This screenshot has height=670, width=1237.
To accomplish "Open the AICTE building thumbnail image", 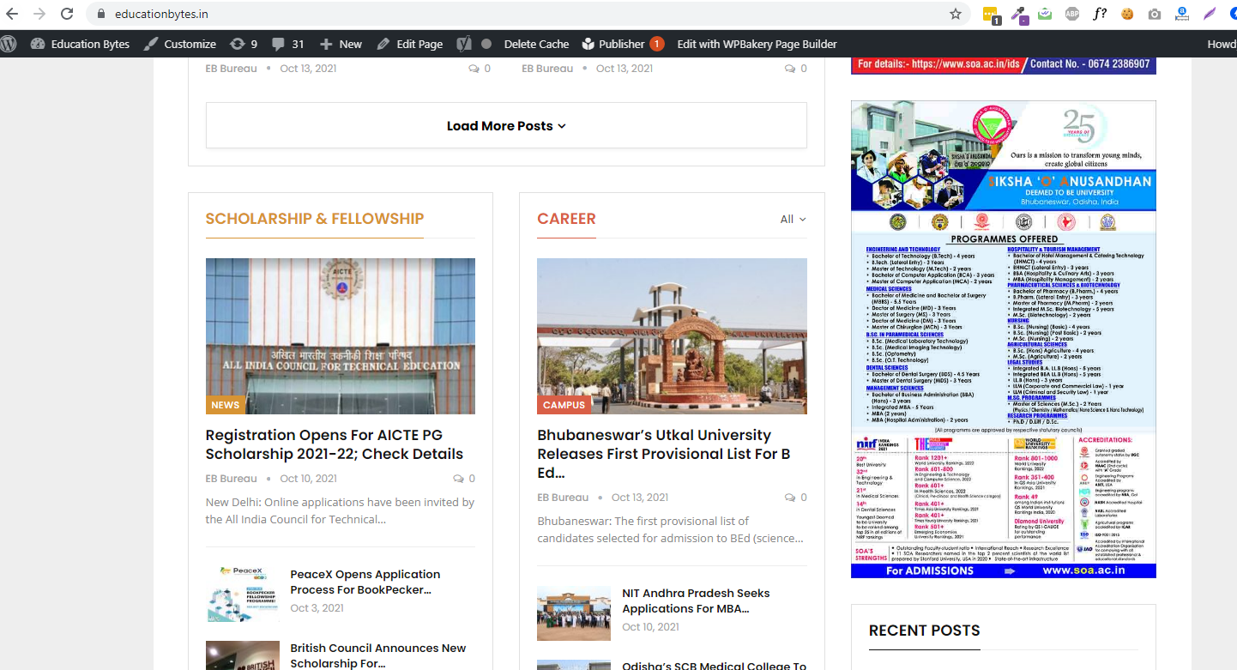I will (341, 336).
